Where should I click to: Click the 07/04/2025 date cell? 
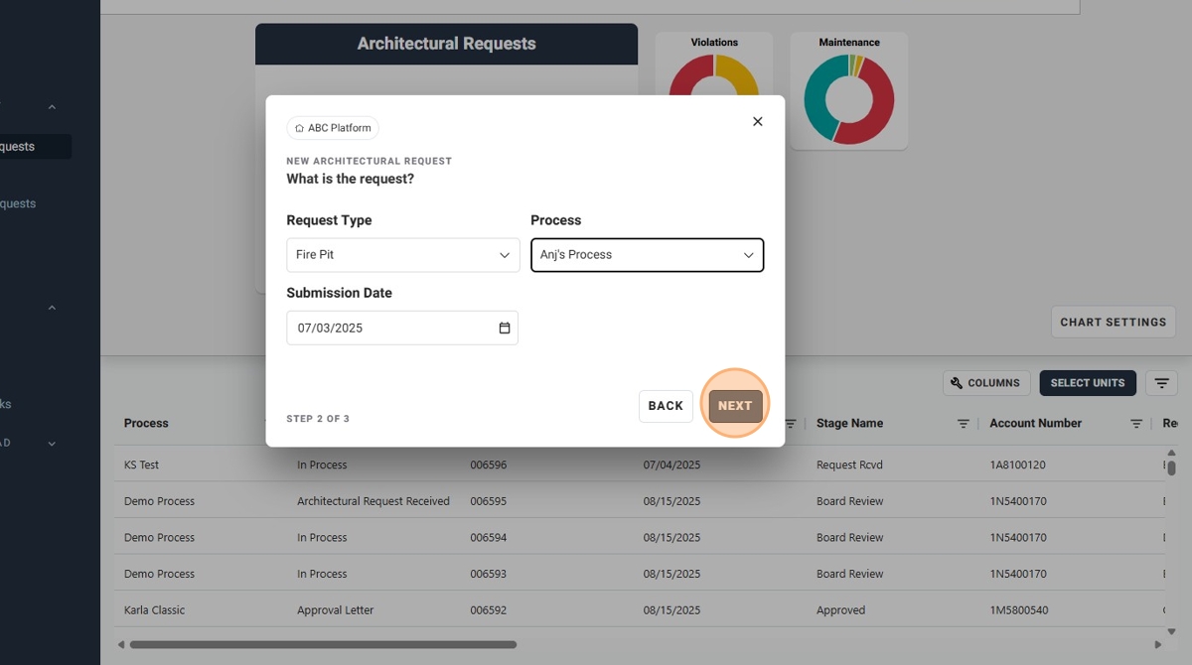pos(671,465)
